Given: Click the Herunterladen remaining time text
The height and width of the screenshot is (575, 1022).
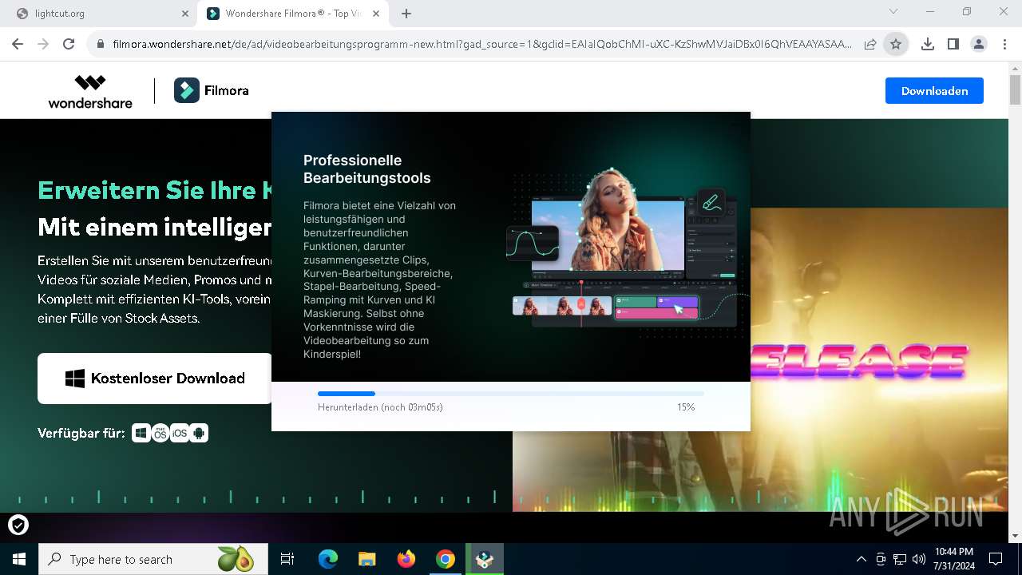Looking at the screenshot, I should pos(380,407).
